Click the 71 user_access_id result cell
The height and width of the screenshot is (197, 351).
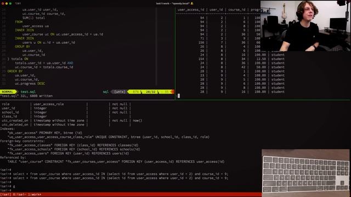(x=202, y=38)
